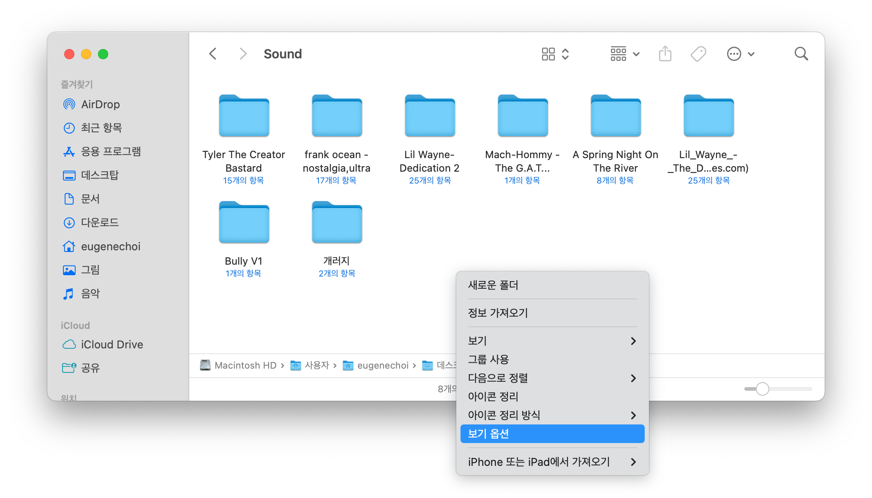The width and height of the screenshot is (872, 498).
Task: Go back with the left arrow
Action: [x=213, y=54]
